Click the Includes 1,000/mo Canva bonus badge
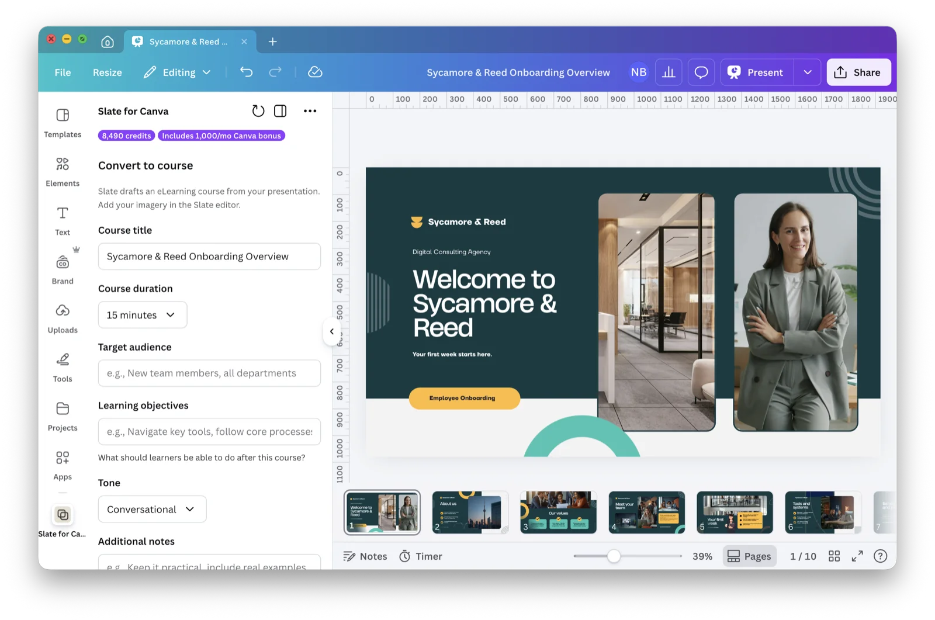The image size is (935, 620). coord(221,136)
